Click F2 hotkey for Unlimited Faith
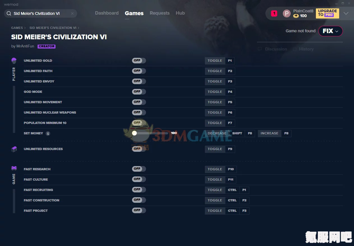The width and height of the screenshot is (354, 246). pos(230,71)
